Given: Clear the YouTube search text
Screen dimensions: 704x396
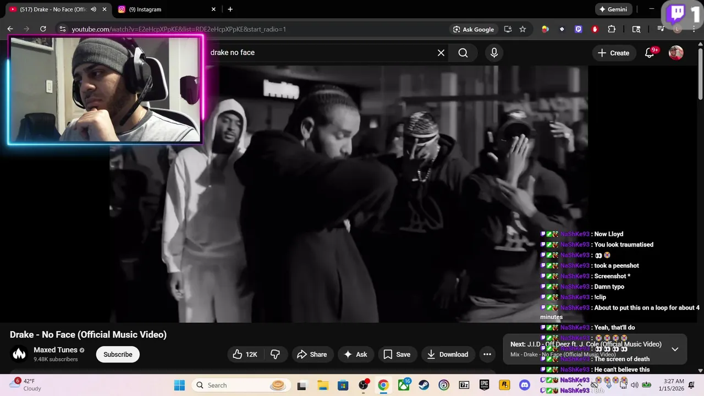Looking at the screenshot, I should [441, 53].
